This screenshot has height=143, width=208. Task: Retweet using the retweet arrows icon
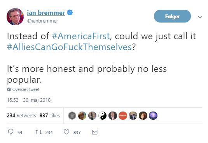pos(38,132)
